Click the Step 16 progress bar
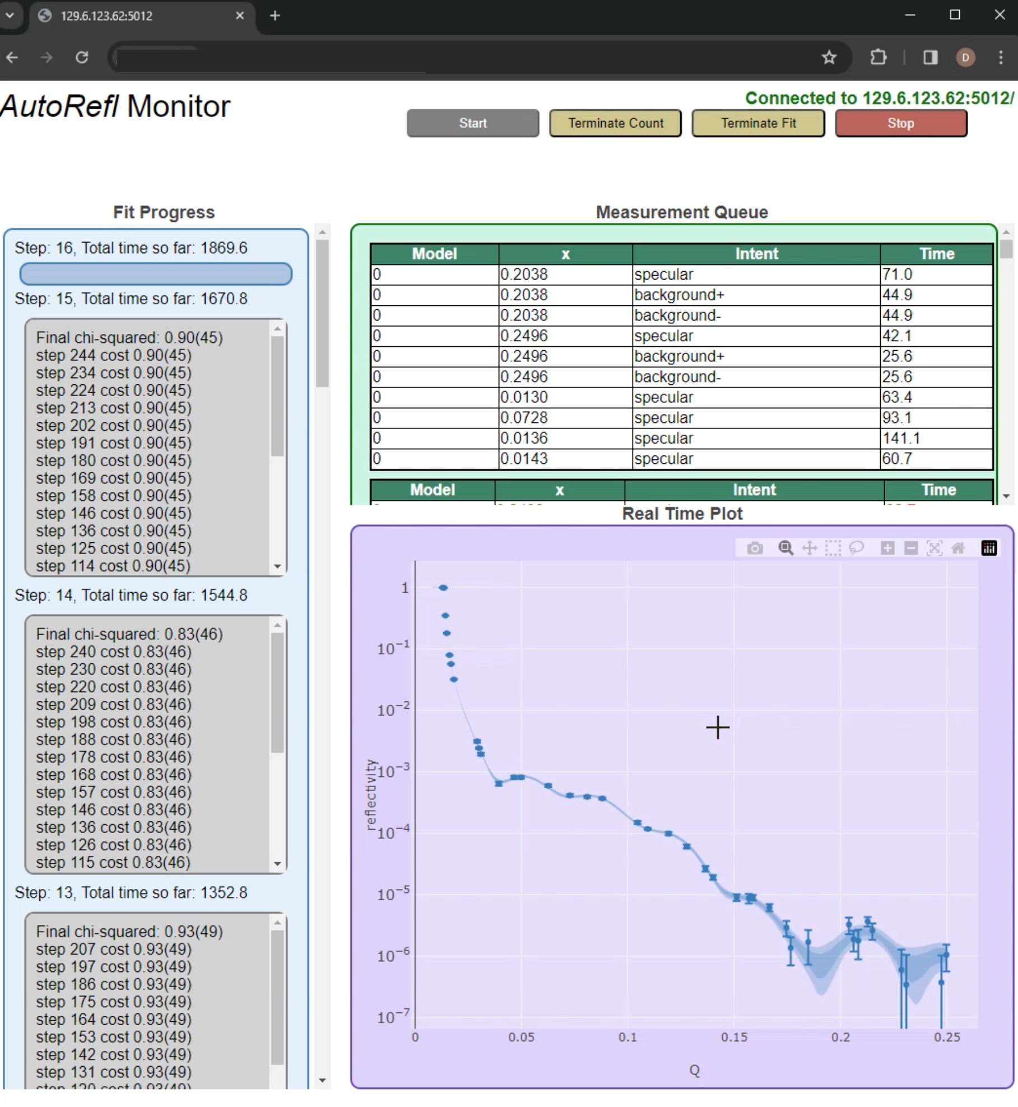The width and height of the screenshot is (1018, 1107). coord(156,274)
